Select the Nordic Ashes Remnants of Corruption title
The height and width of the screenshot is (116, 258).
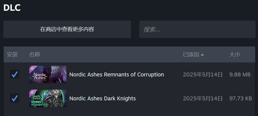coord(117,74)
